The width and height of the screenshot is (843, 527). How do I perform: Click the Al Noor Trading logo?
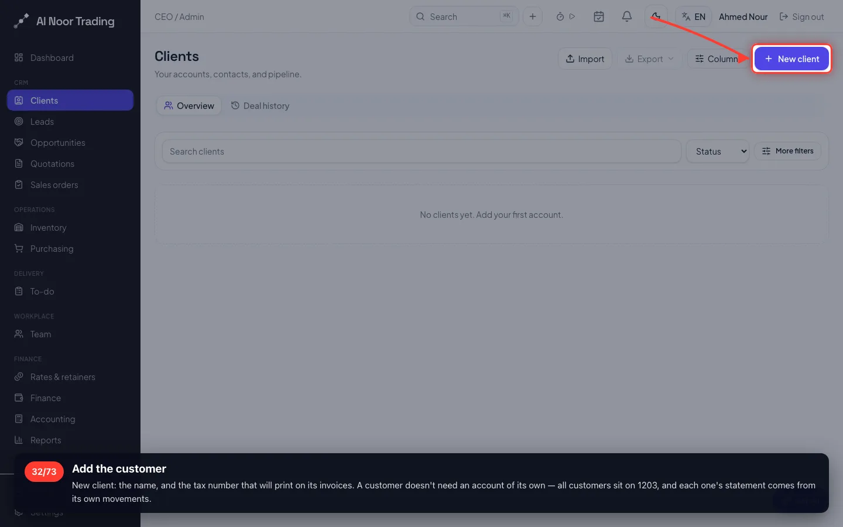click(x=64, y=21)
